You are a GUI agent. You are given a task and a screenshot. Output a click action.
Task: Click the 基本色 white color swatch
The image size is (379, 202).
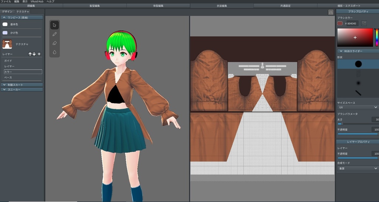point(5,24)
